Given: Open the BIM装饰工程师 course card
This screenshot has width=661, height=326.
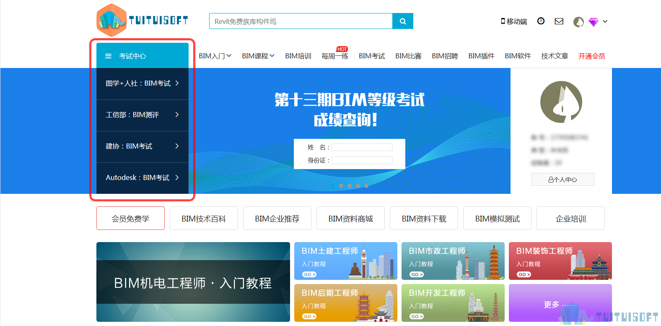Looking at the screenshot, I should point(560,261).
